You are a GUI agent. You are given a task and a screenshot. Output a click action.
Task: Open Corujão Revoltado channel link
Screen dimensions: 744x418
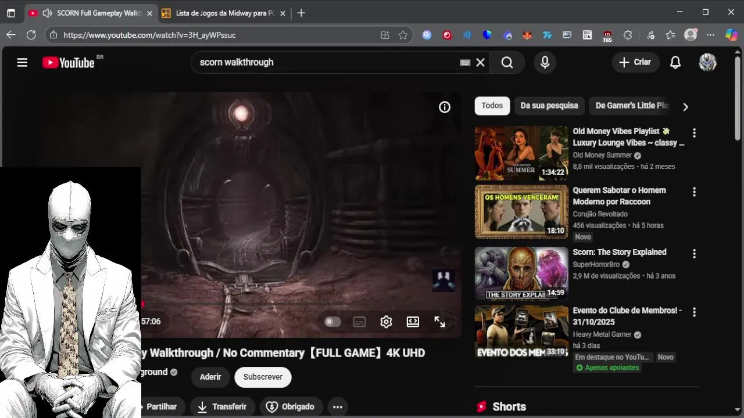[600, 214]
